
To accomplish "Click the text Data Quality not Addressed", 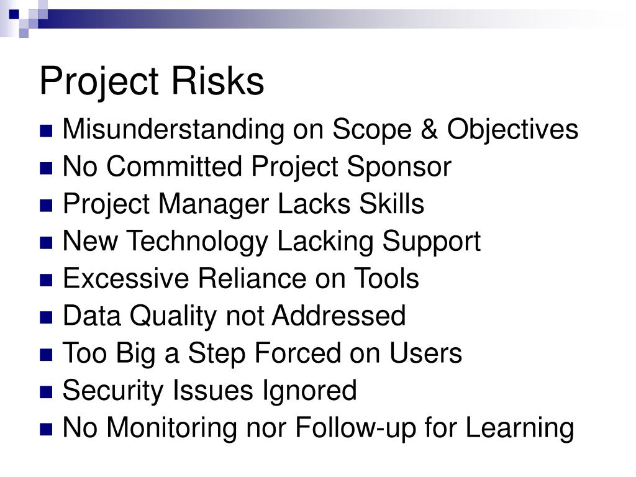I will [234, 317].
